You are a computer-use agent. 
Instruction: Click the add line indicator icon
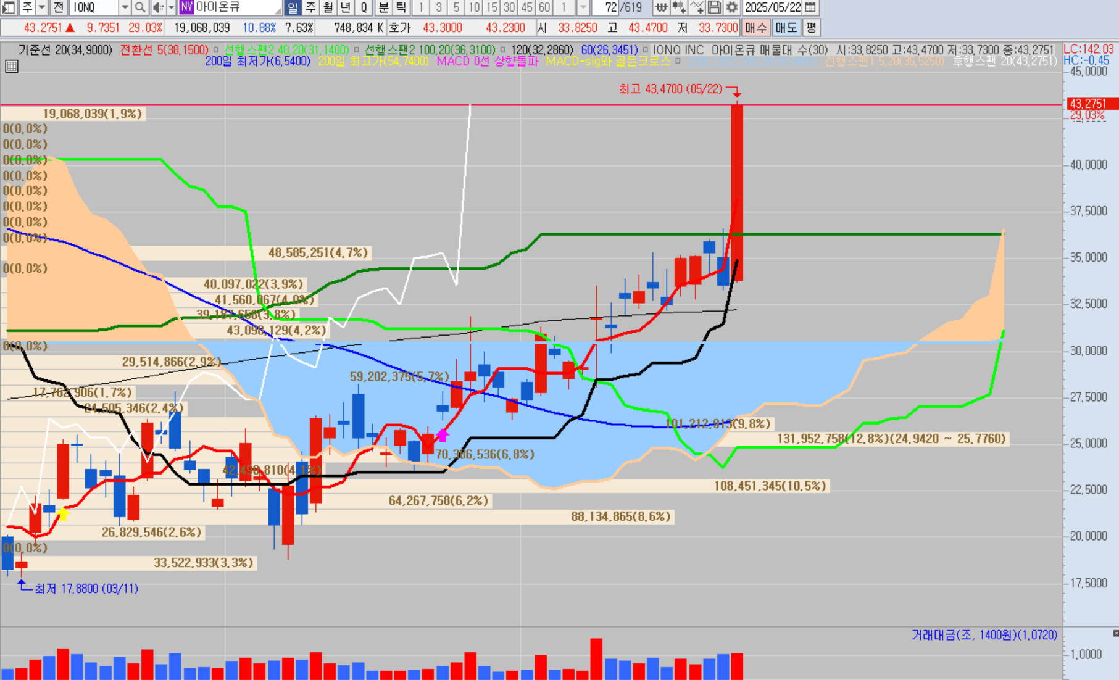coord(697,7)
